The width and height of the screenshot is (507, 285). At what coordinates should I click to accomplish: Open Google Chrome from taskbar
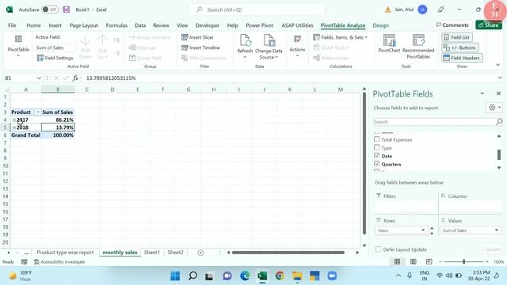pos(280,276)
